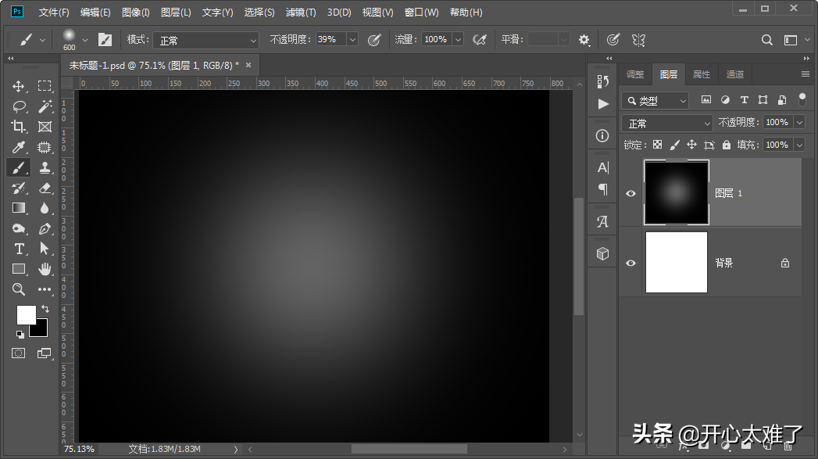Select the Move tool
The width and height of the screenshot is (818, 459).
tap(19, 86)
